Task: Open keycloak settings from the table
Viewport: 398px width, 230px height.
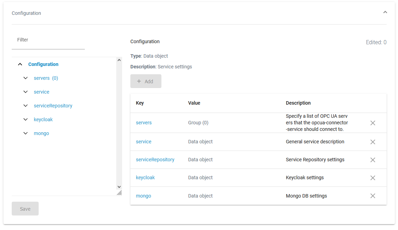Action: [x=145, y=177]
